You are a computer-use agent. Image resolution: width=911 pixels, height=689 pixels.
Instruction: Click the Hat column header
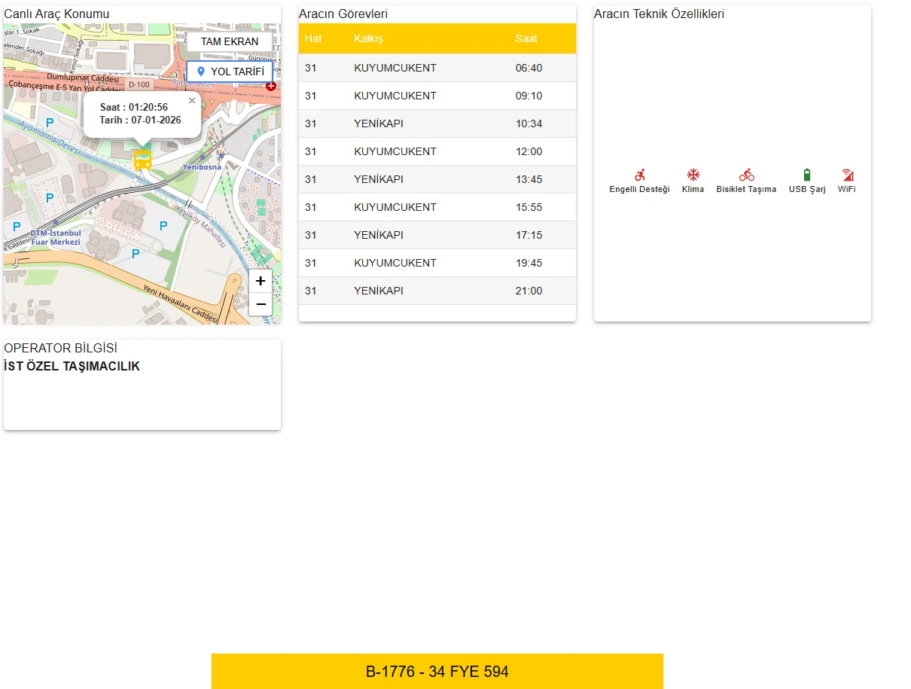coord(313,38)
